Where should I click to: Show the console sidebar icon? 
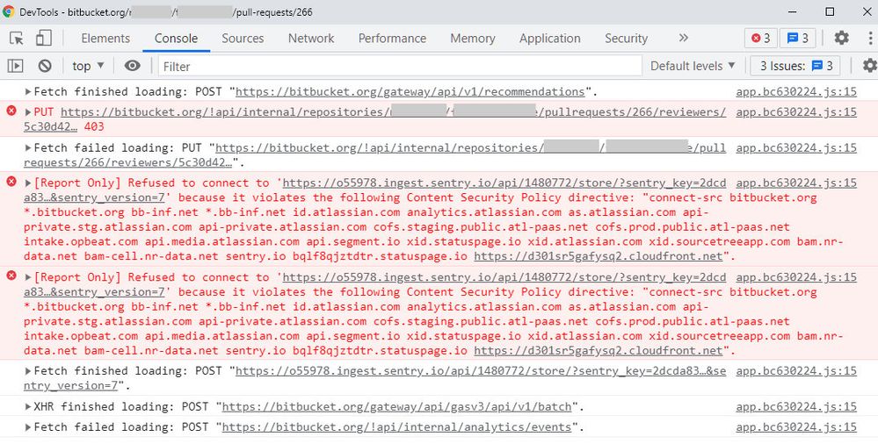[15, 66]
